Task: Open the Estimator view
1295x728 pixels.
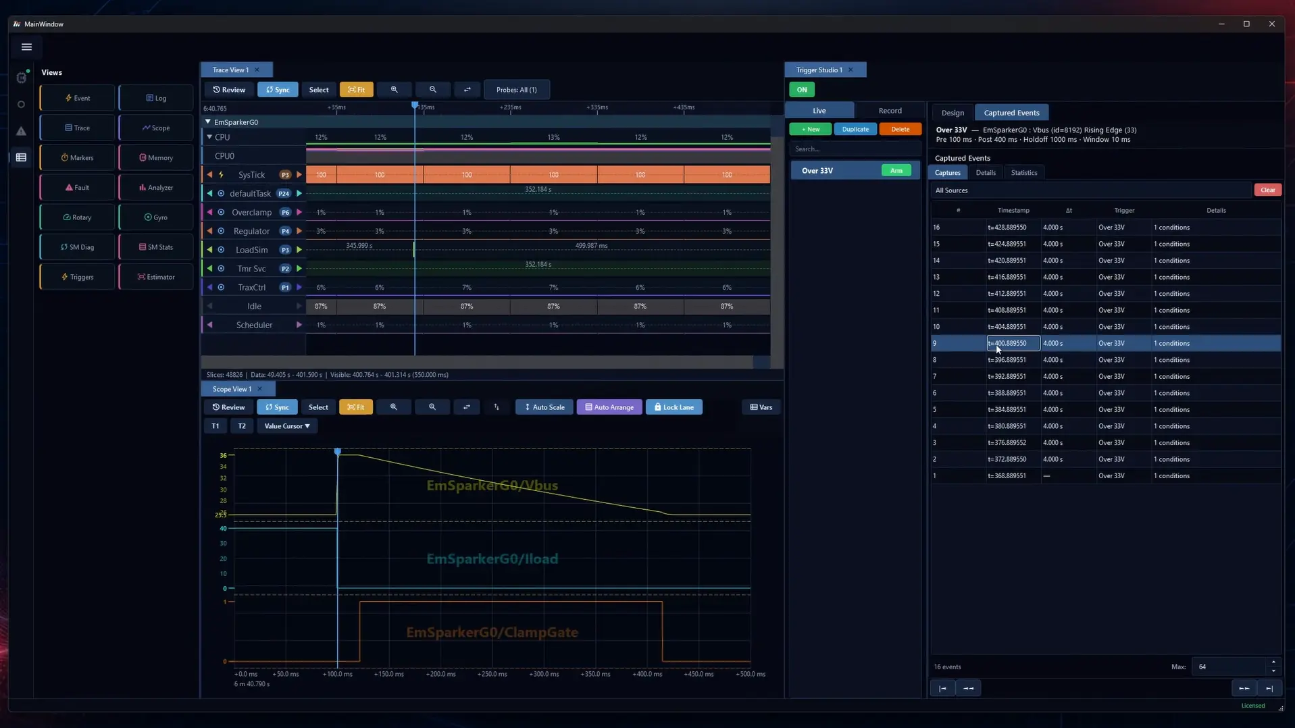Action: click(x=156, y=277)
